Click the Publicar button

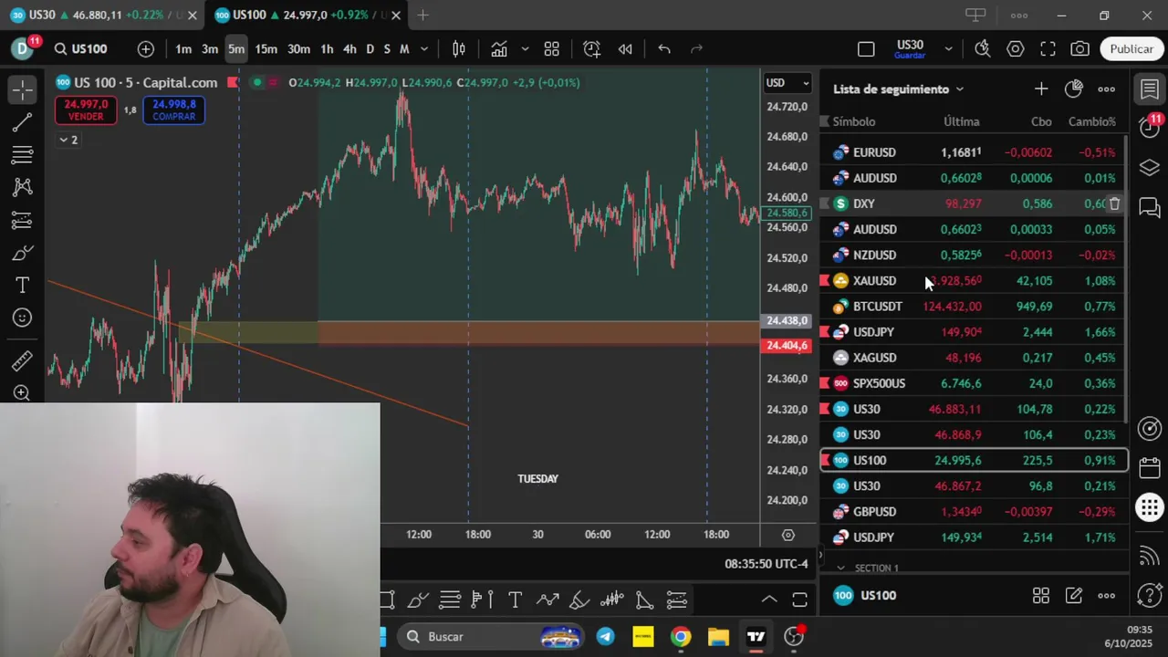tap(1131, 49)
